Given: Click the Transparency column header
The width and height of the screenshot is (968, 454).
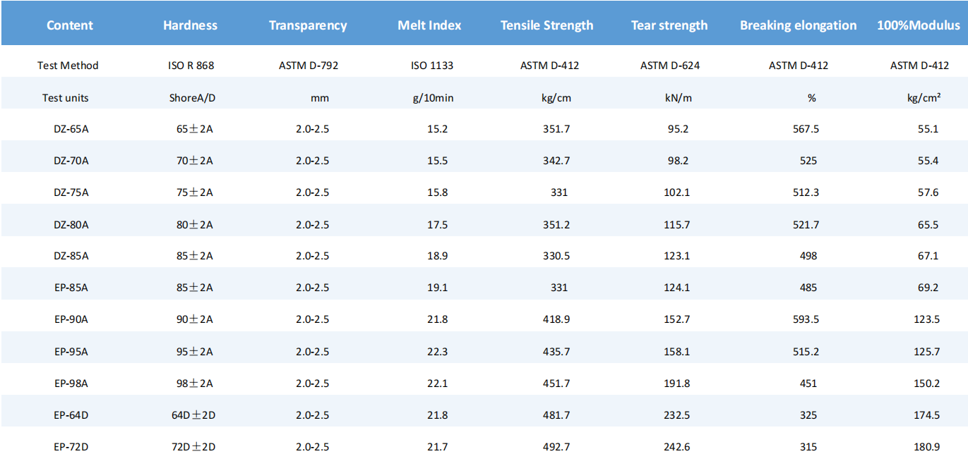Looking at the screenshot, I should coord(308,25).
